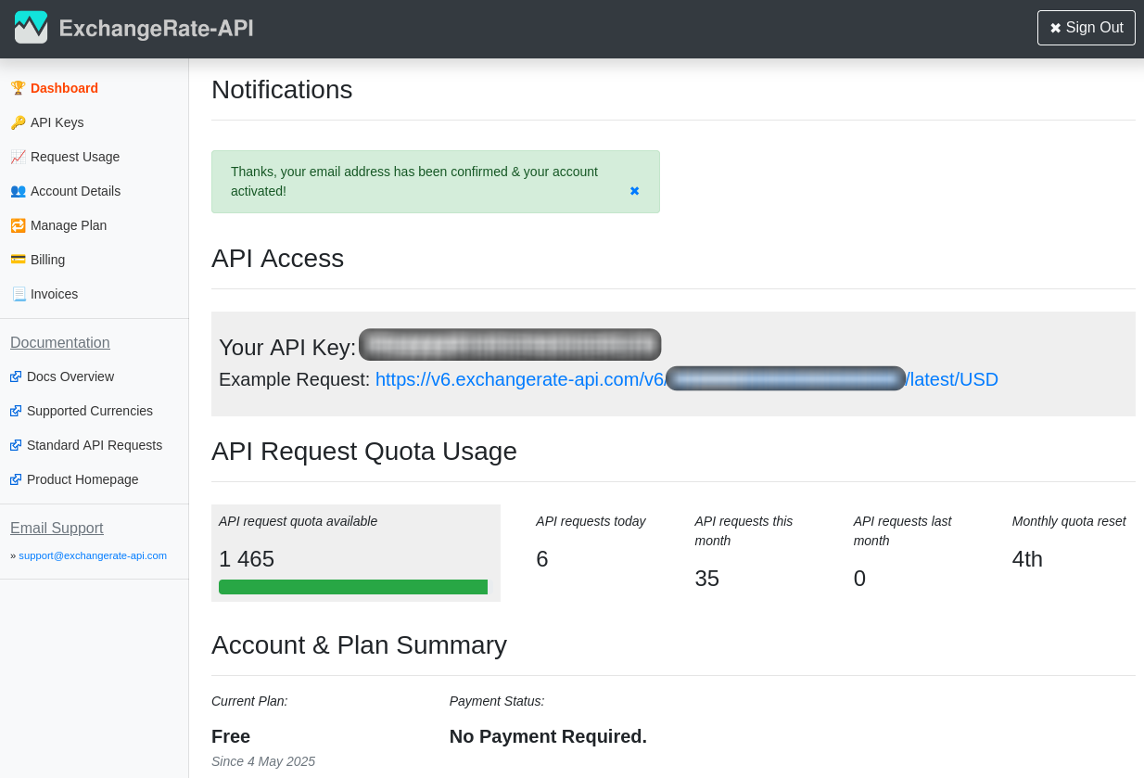Screen dimensions: 1144x778
Task: Click the repeat icon beside Manage Plan
Action: [18, 225]
